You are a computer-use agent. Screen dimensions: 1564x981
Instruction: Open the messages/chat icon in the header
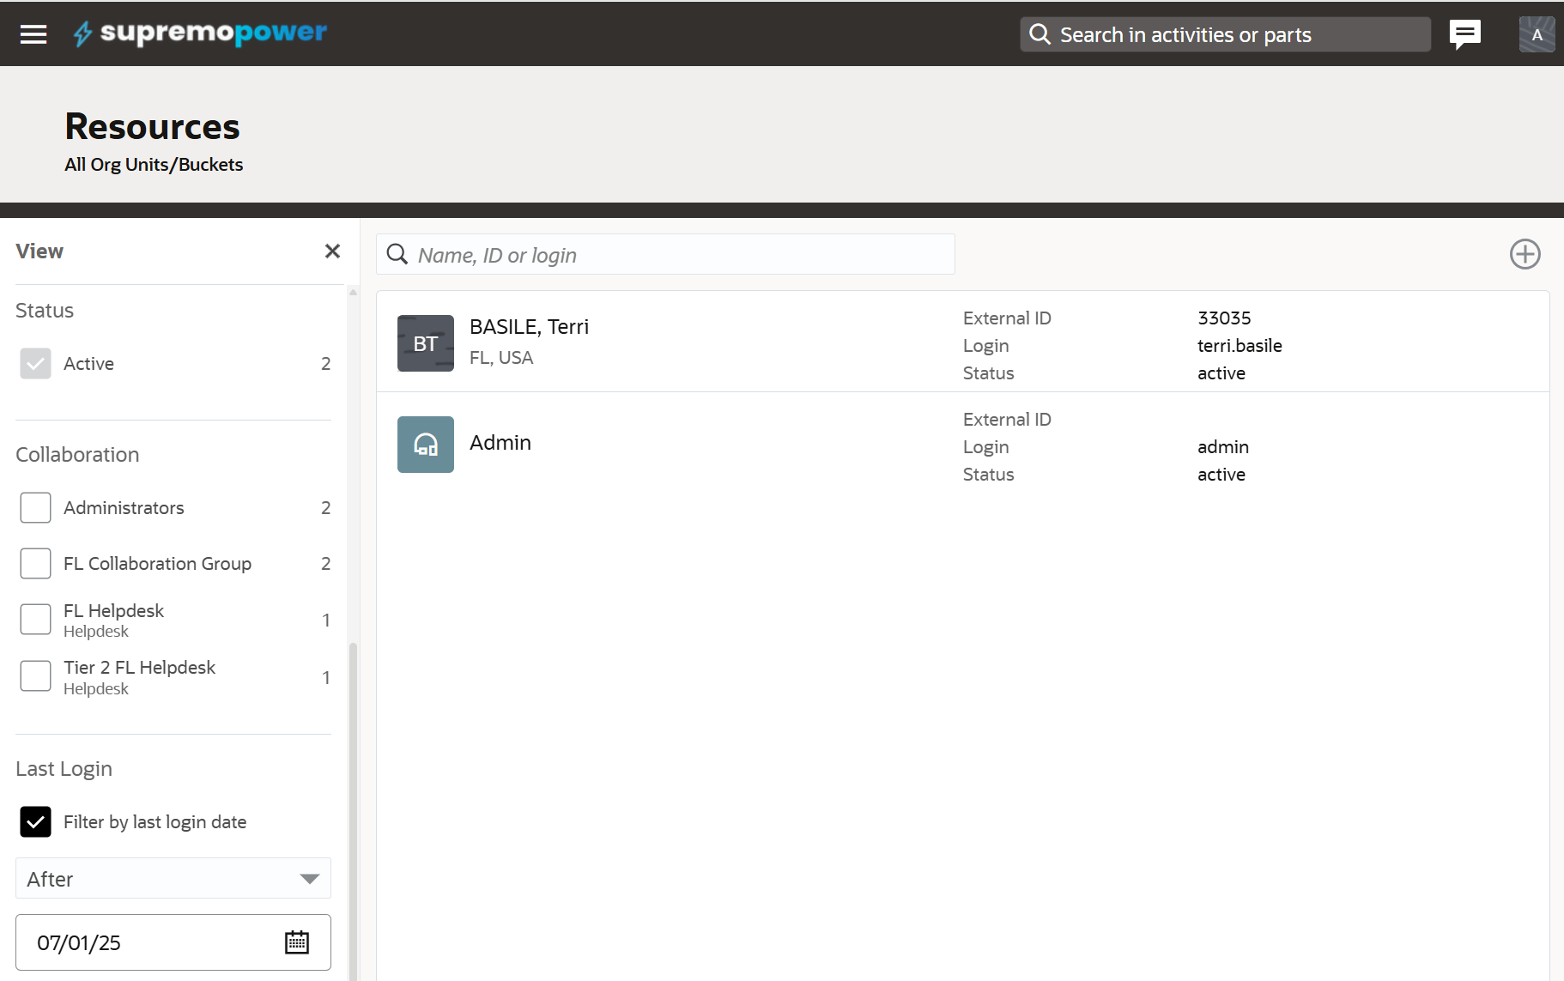[1464, 33]
